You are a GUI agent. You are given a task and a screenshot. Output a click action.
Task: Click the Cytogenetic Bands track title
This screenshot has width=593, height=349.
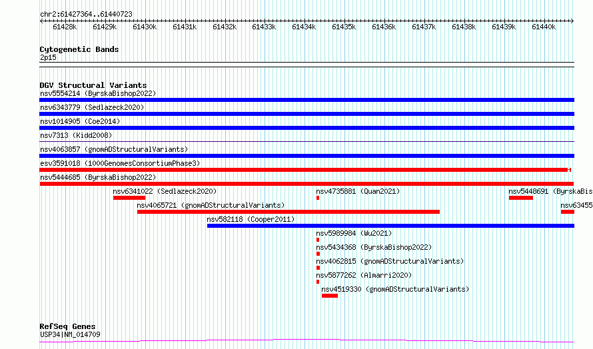pyautogui.click(x=79, y=49)
